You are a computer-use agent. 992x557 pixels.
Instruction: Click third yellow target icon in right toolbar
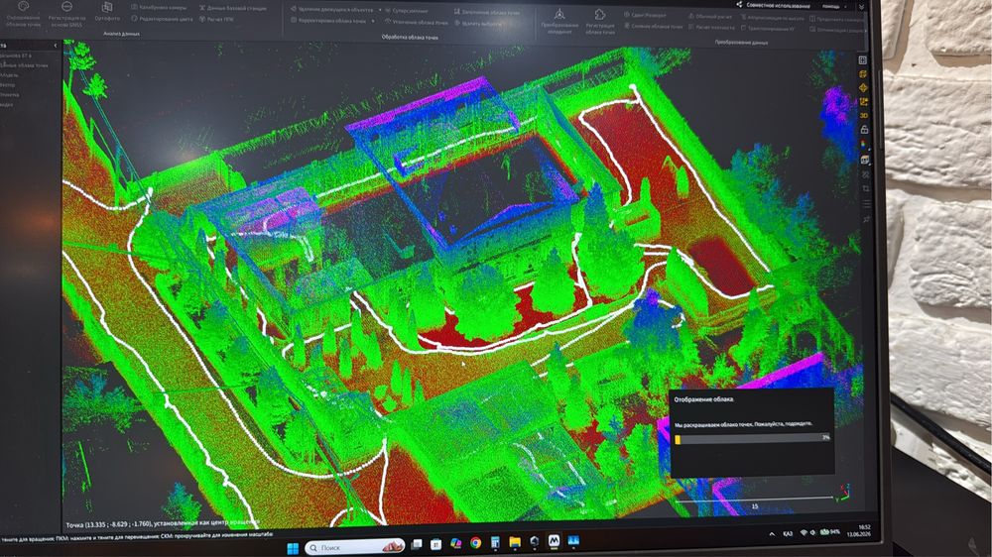(x=863, y=88)
